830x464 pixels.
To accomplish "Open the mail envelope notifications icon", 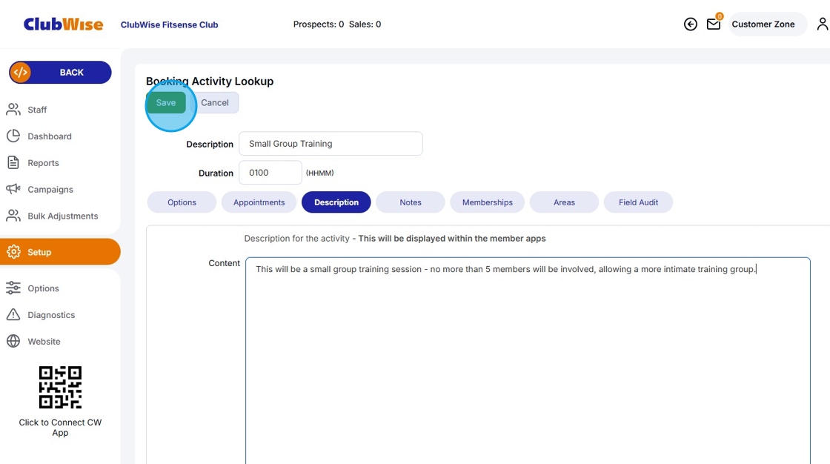I will (x=714, y=24).
